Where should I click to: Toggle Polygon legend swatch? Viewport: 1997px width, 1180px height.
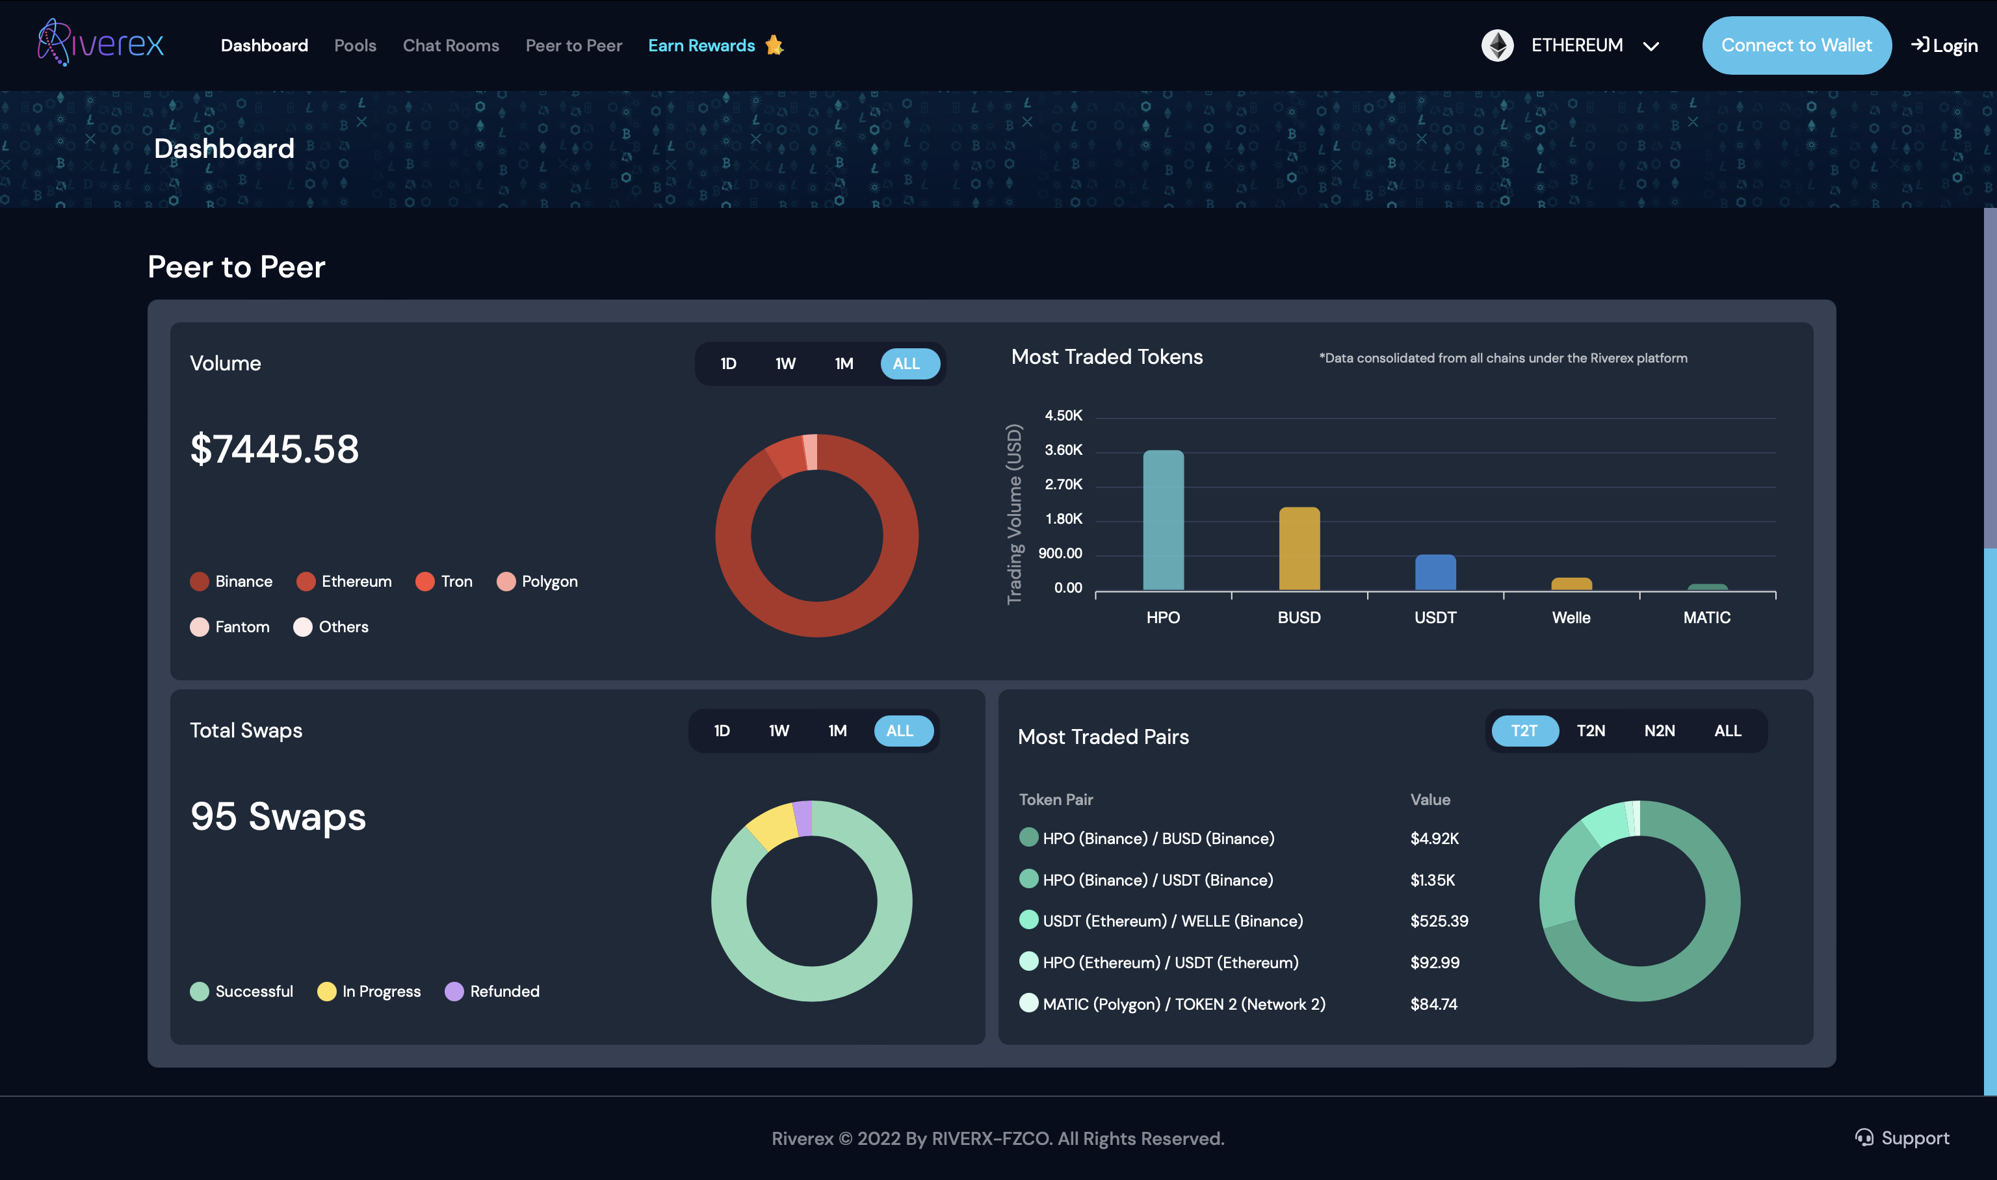pos(506,582)
